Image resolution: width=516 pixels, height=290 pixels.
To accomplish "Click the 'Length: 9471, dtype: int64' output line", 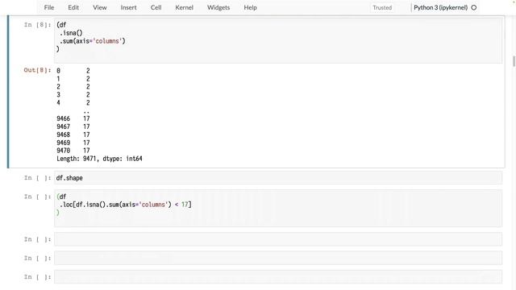I will [x=99, y=159].
